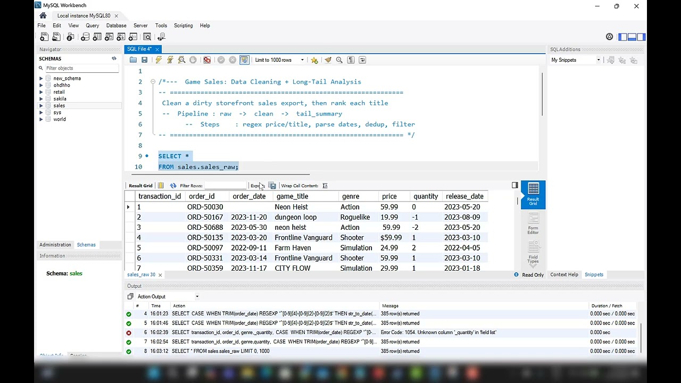This screenshot has height=383, width=681.
Task: Select the SQL File 4* tab
Action: (139, 49)
